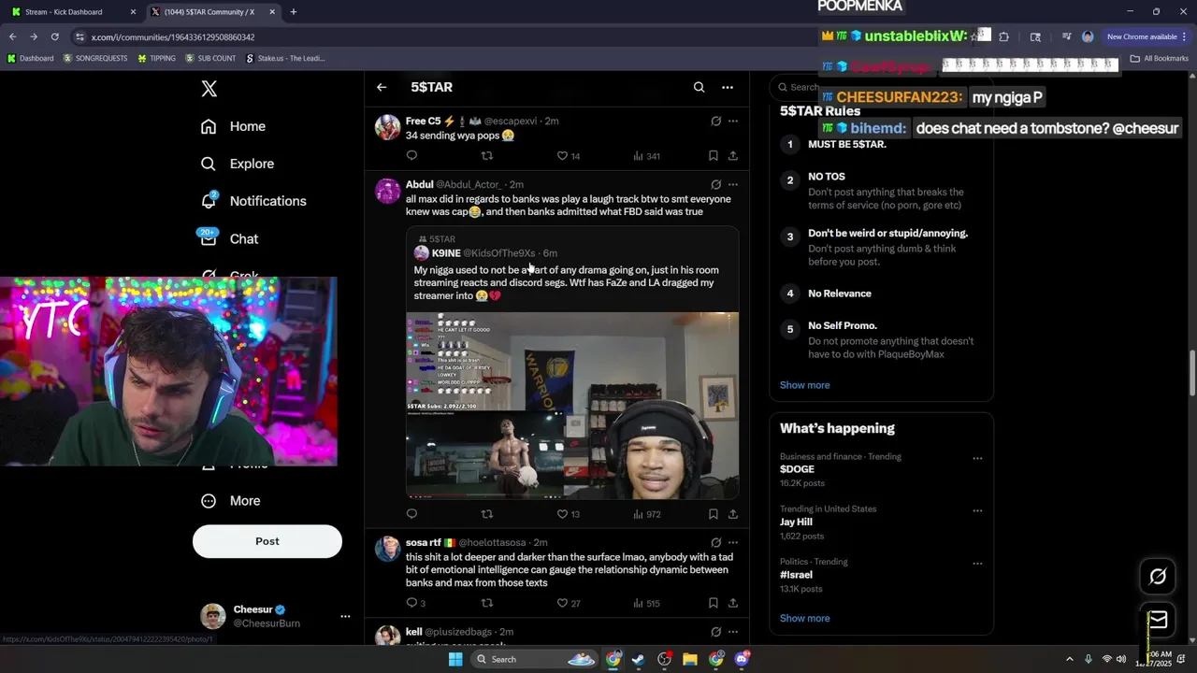Open File Explorer from the taskbar
This screenshot has width=1197, height=673.
pos(689,659)
